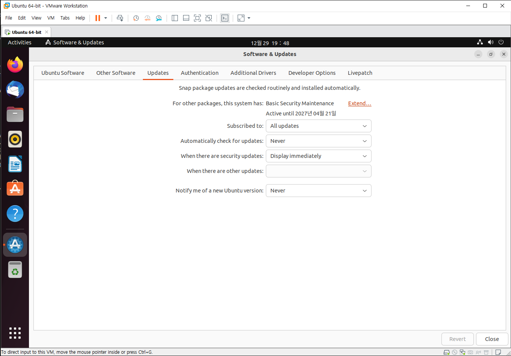This screenshot has width=511, height=356.
Task: Open LibreOffice Writer from the dock
Action: point(15,164)
